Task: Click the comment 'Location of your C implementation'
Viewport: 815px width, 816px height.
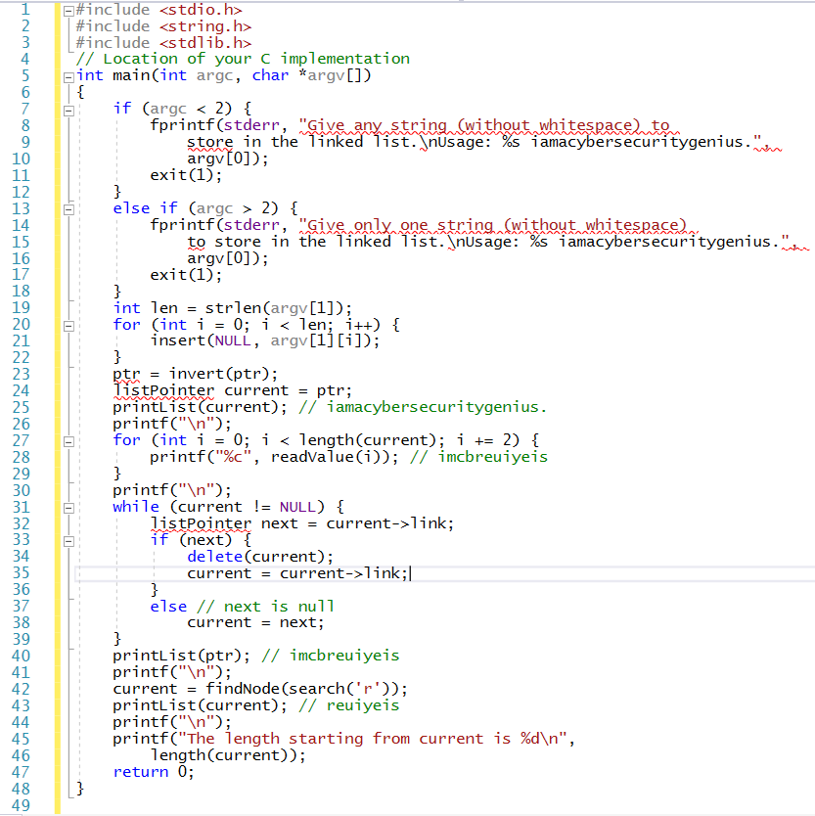Action: pos(256,59)
